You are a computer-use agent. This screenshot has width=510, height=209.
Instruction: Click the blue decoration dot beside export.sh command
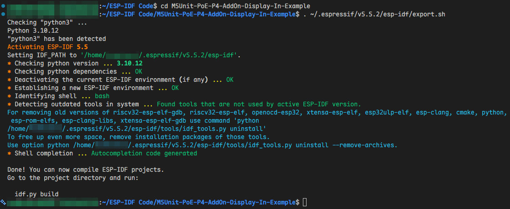pyautogui.click(x=3, y=14)
